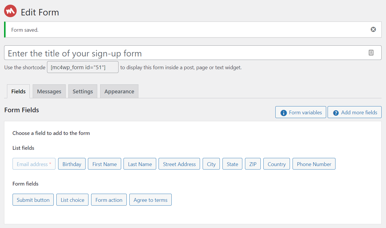Add the List choice field
This screenshot has height=228, width=386.
click(72, 200)
